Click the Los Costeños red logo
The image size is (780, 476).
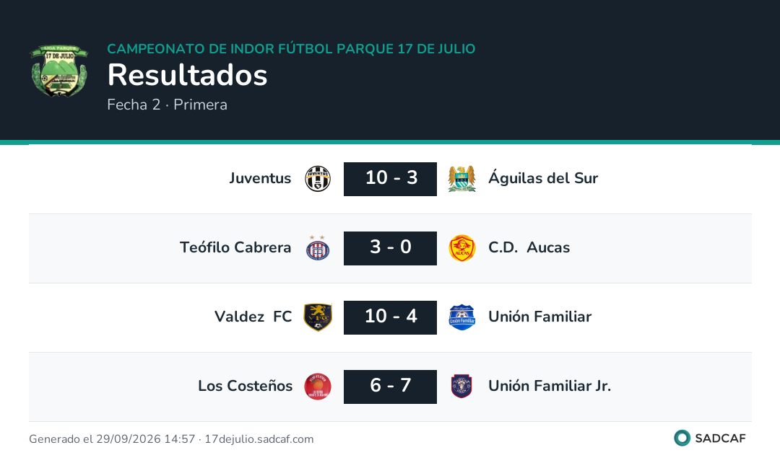coord(317,387)
